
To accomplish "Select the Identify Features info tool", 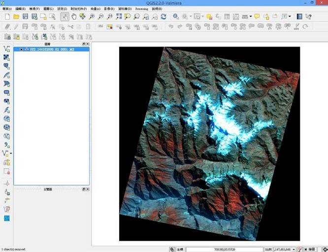I will (x=176, y=17).
